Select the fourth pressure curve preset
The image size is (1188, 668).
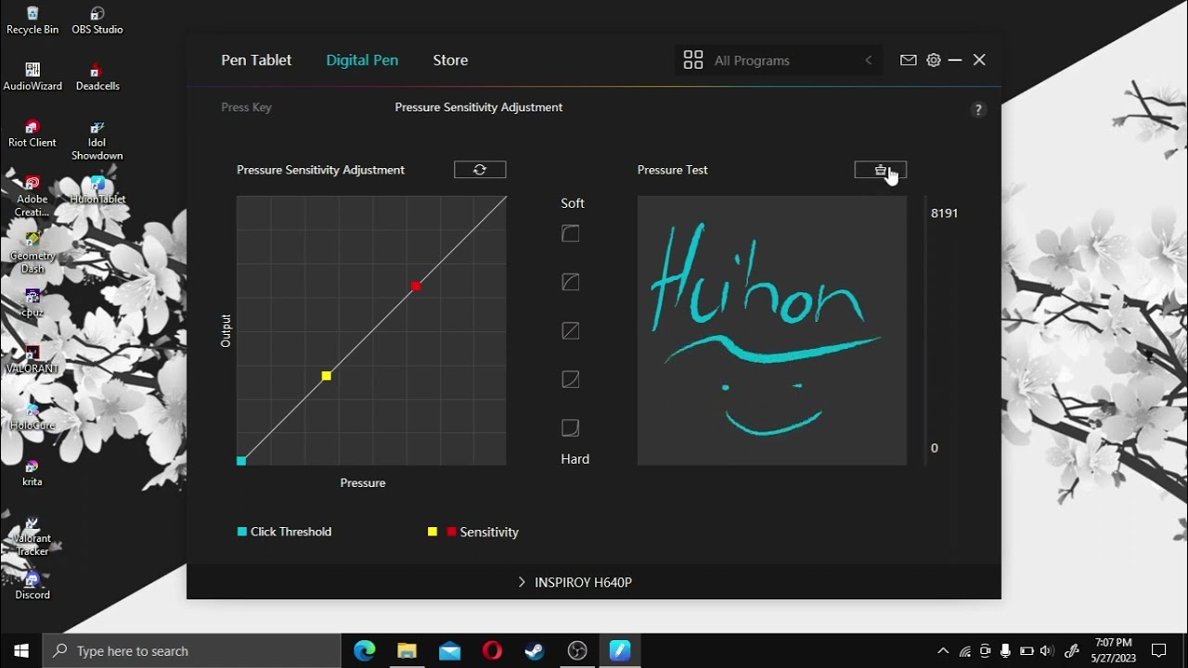pos(571,379)
